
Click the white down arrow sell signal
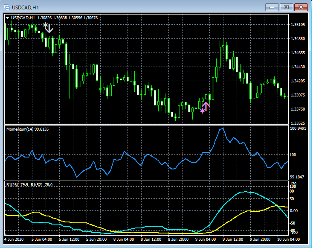[x=49, y=29]
